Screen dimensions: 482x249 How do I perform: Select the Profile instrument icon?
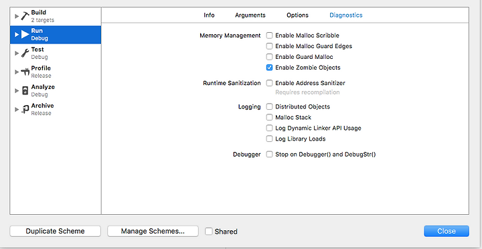25,72
